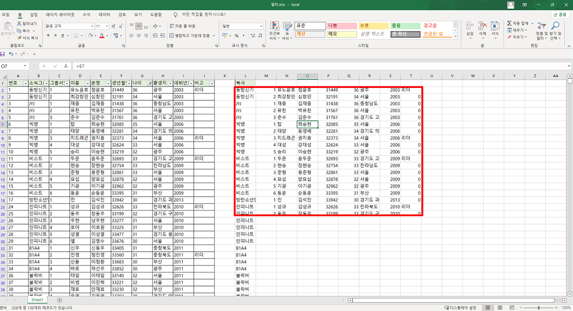Image resolution: width=573 pixels, height=311 pixels.
Task: Open the Page Layout (페이지 레이아웃) tab
Action: tap(60, 14)
